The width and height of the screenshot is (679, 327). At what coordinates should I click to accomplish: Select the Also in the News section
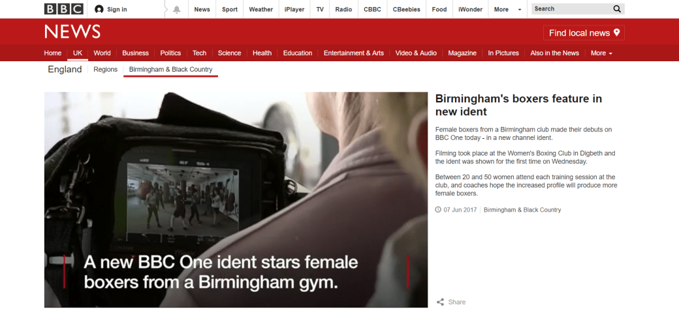pos(555,53)
